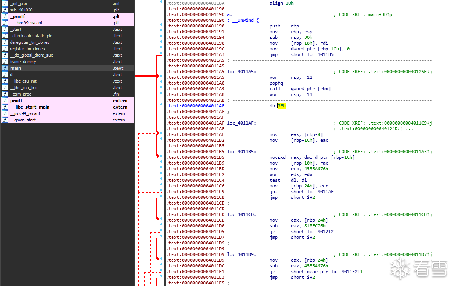The image size is (453, 286).
Task: Click jz target loc_401212 operand
Action: (320, 232)
